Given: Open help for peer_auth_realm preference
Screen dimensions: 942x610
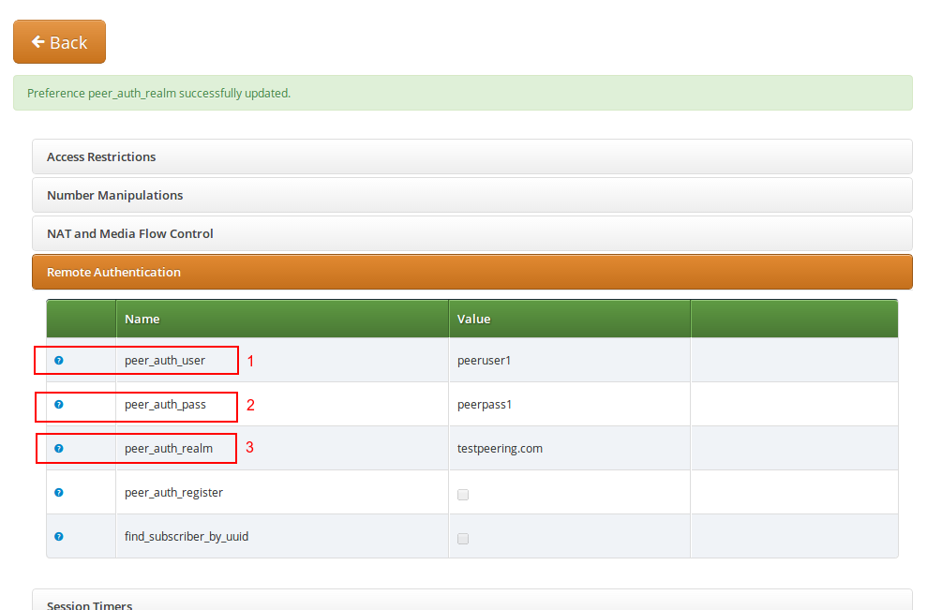Looking at the screenshot, I should click(x=59, y=448).
